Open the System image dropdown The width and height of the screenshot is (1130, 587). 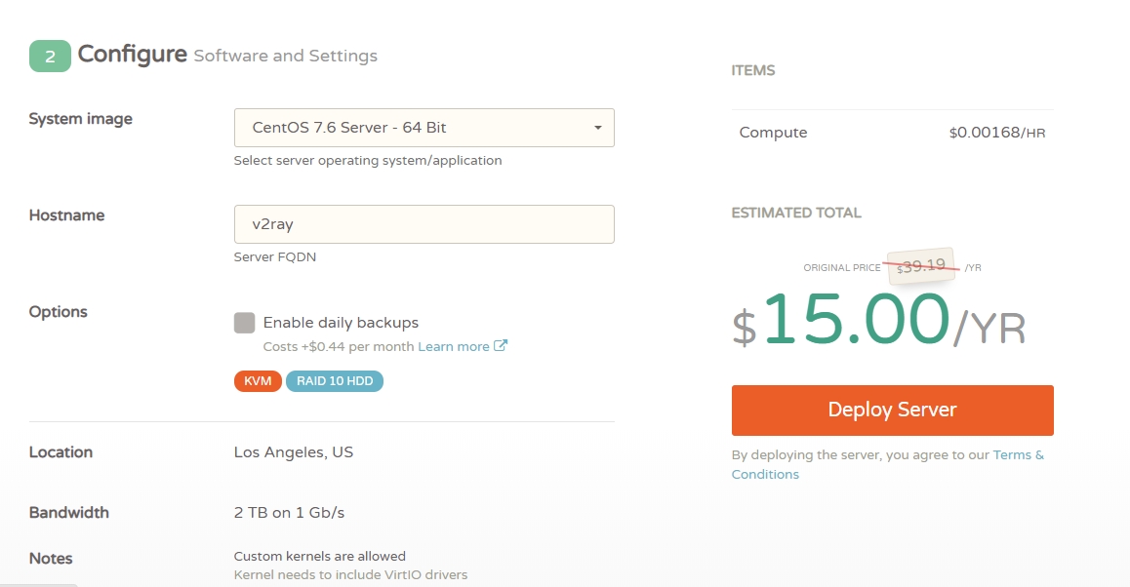click(424, 128)
